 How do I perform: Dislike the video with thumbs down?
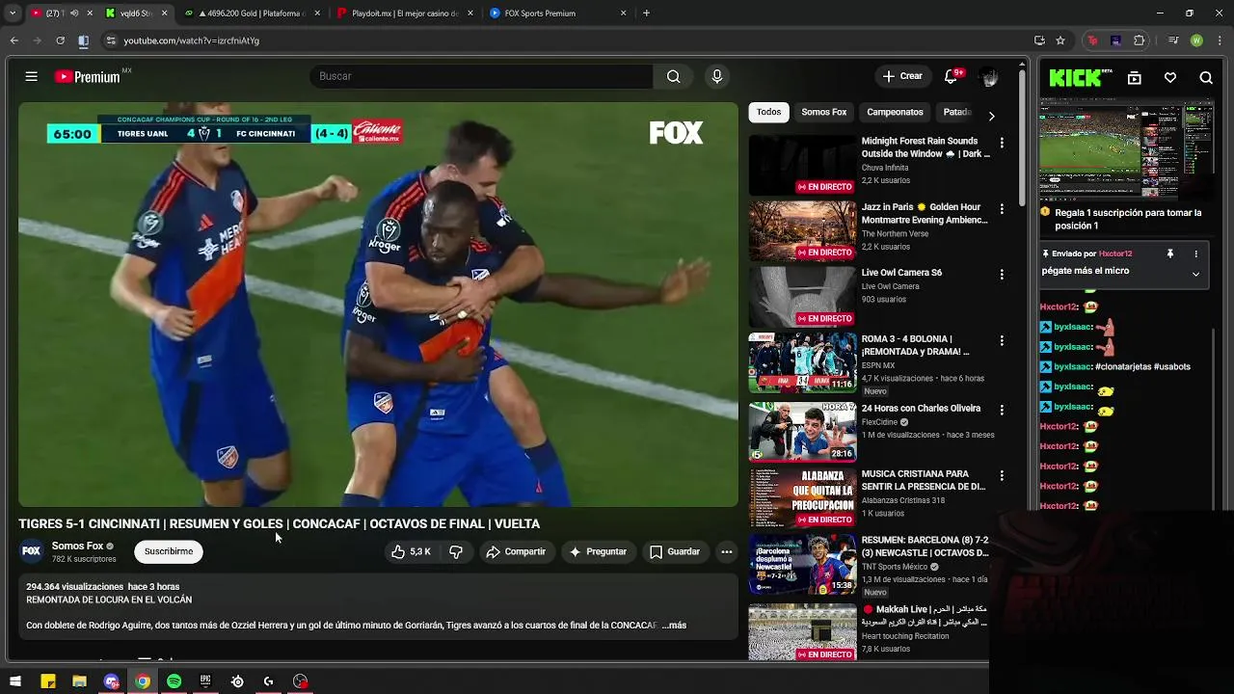tap(456, 551)
